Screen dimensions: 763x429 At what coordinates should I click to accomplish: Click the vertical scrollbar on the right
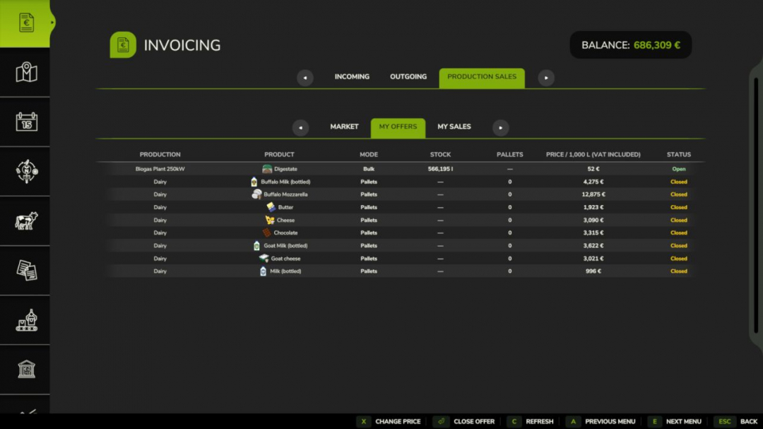(756, 204)
